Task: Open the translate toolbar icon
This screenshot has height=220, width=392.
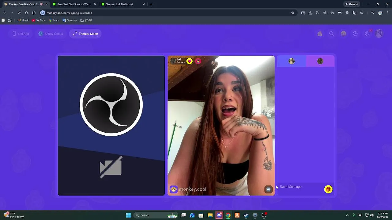Action: [x=354, y=13]
